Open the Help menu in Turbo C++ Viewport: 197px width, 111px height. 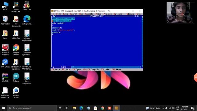(x=138, y=14)
